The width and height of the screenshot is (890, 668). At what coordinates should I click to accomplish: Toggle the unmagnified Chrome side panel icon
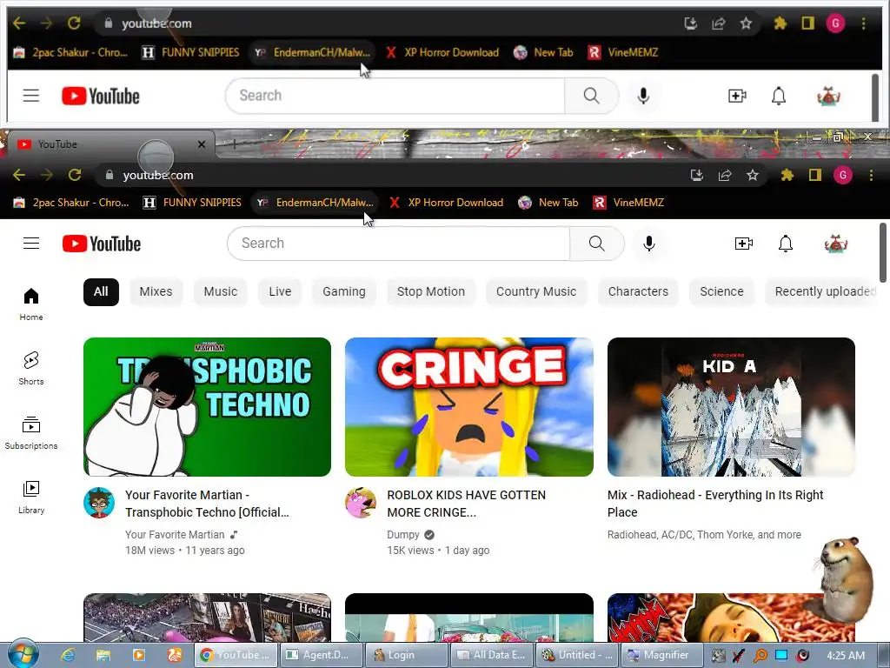coord(815,175)
